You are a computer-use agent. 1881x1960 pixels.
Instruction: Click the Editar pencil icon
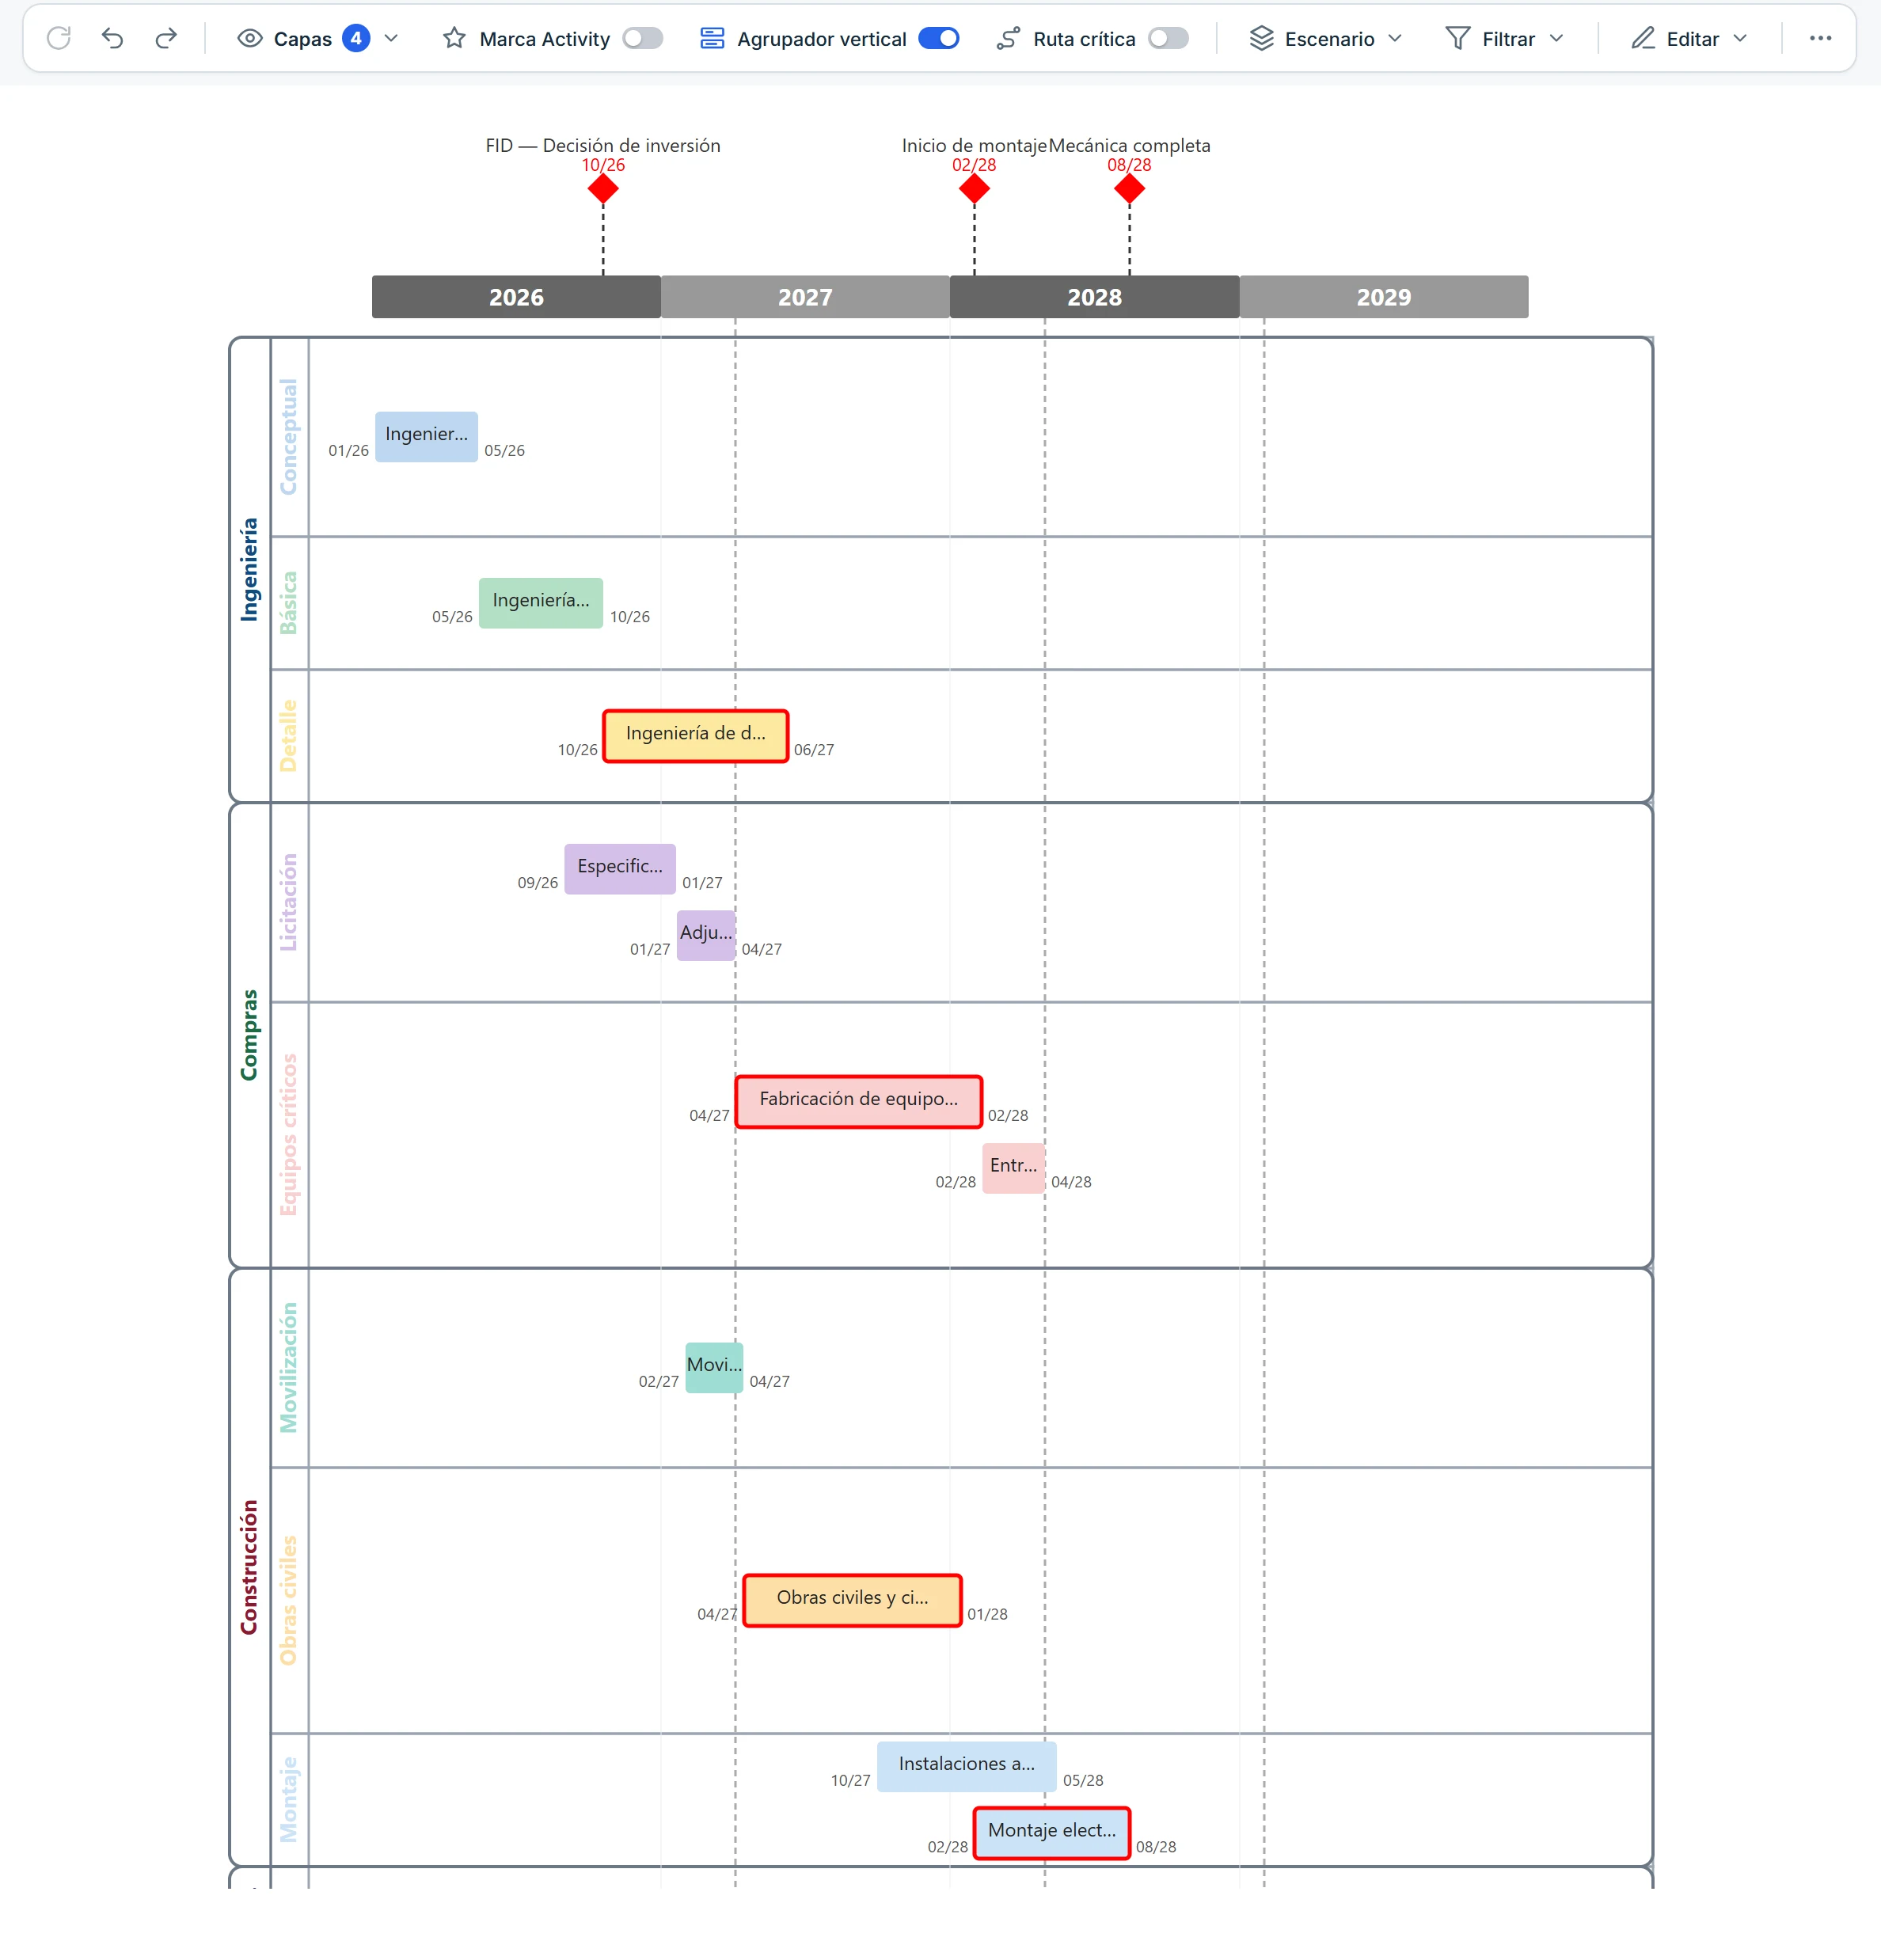[1643, 38]
